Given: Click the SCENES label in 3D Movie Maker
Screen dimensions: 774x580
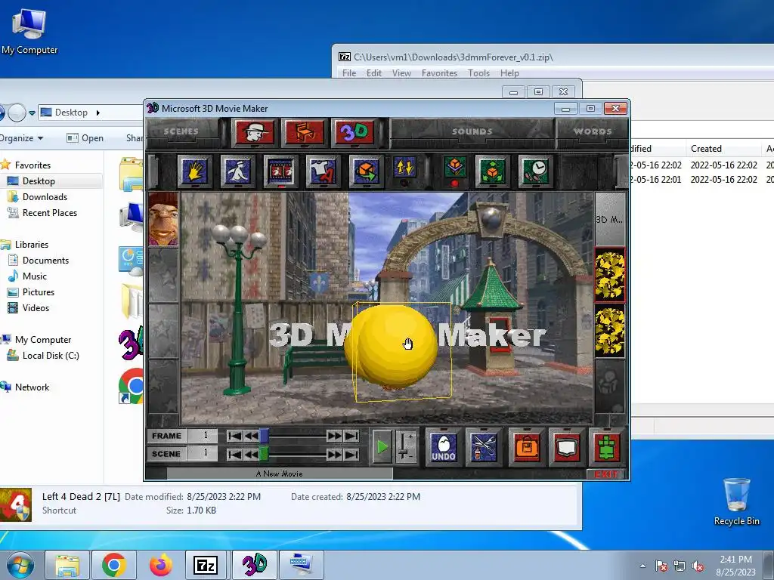Looking at the screenshot, I should click(x=181, y=131).
